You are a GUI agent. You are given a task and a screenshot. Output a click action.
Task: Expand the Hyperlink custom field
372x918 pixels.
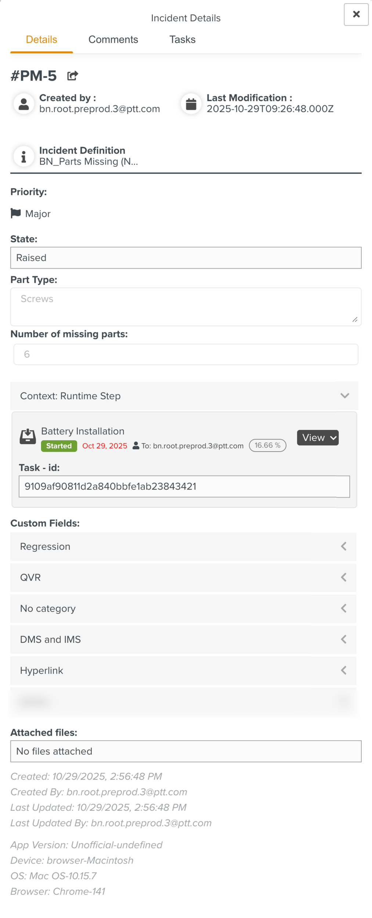tap(183, 671)
